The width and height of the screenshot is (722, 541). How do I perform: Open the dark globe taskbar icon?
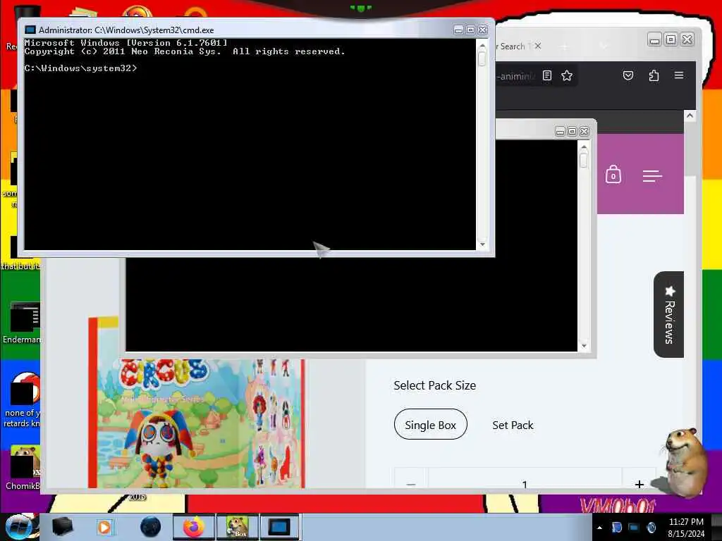coord(151,527)
